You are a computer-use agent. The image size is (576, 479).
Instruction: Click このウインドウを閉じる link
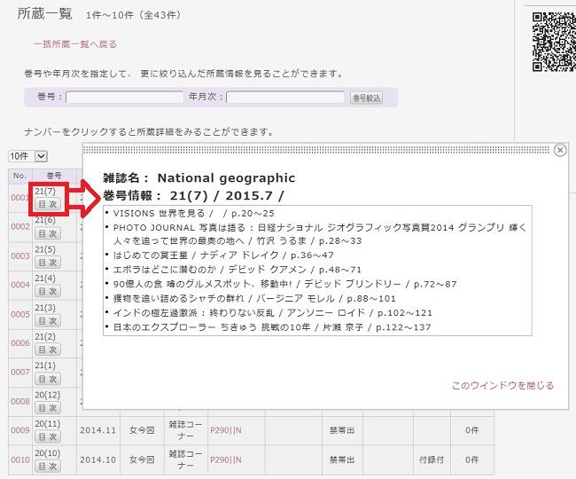pyautogui.click(x=502, y=386)
